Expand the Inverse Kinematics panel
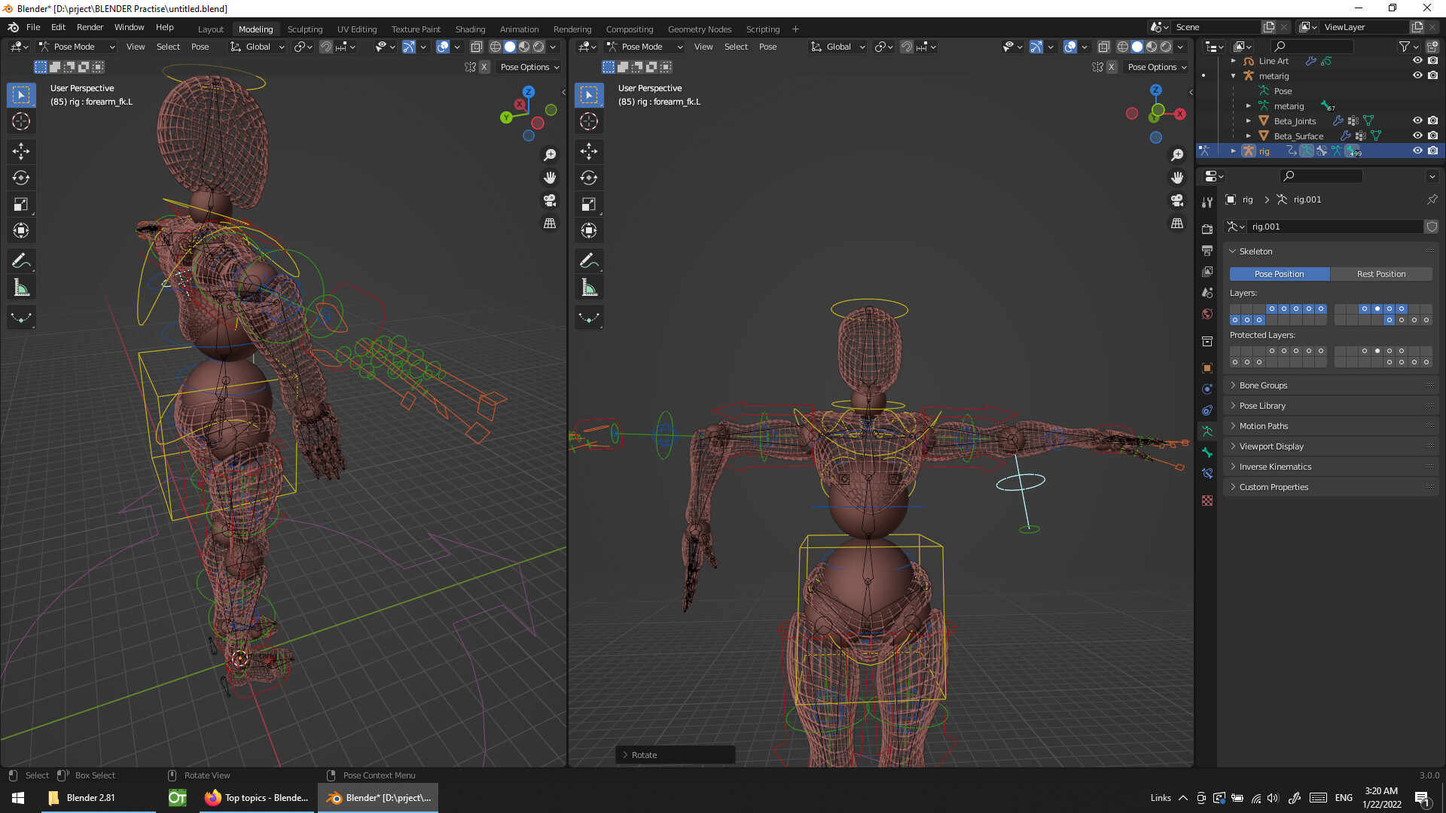 [1274, 467]
